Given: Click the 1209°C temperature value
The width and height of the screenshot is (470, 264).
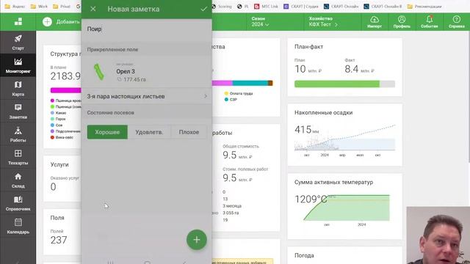Looking at the screenshot, I should pyautogui.click(x=311, y=199).
